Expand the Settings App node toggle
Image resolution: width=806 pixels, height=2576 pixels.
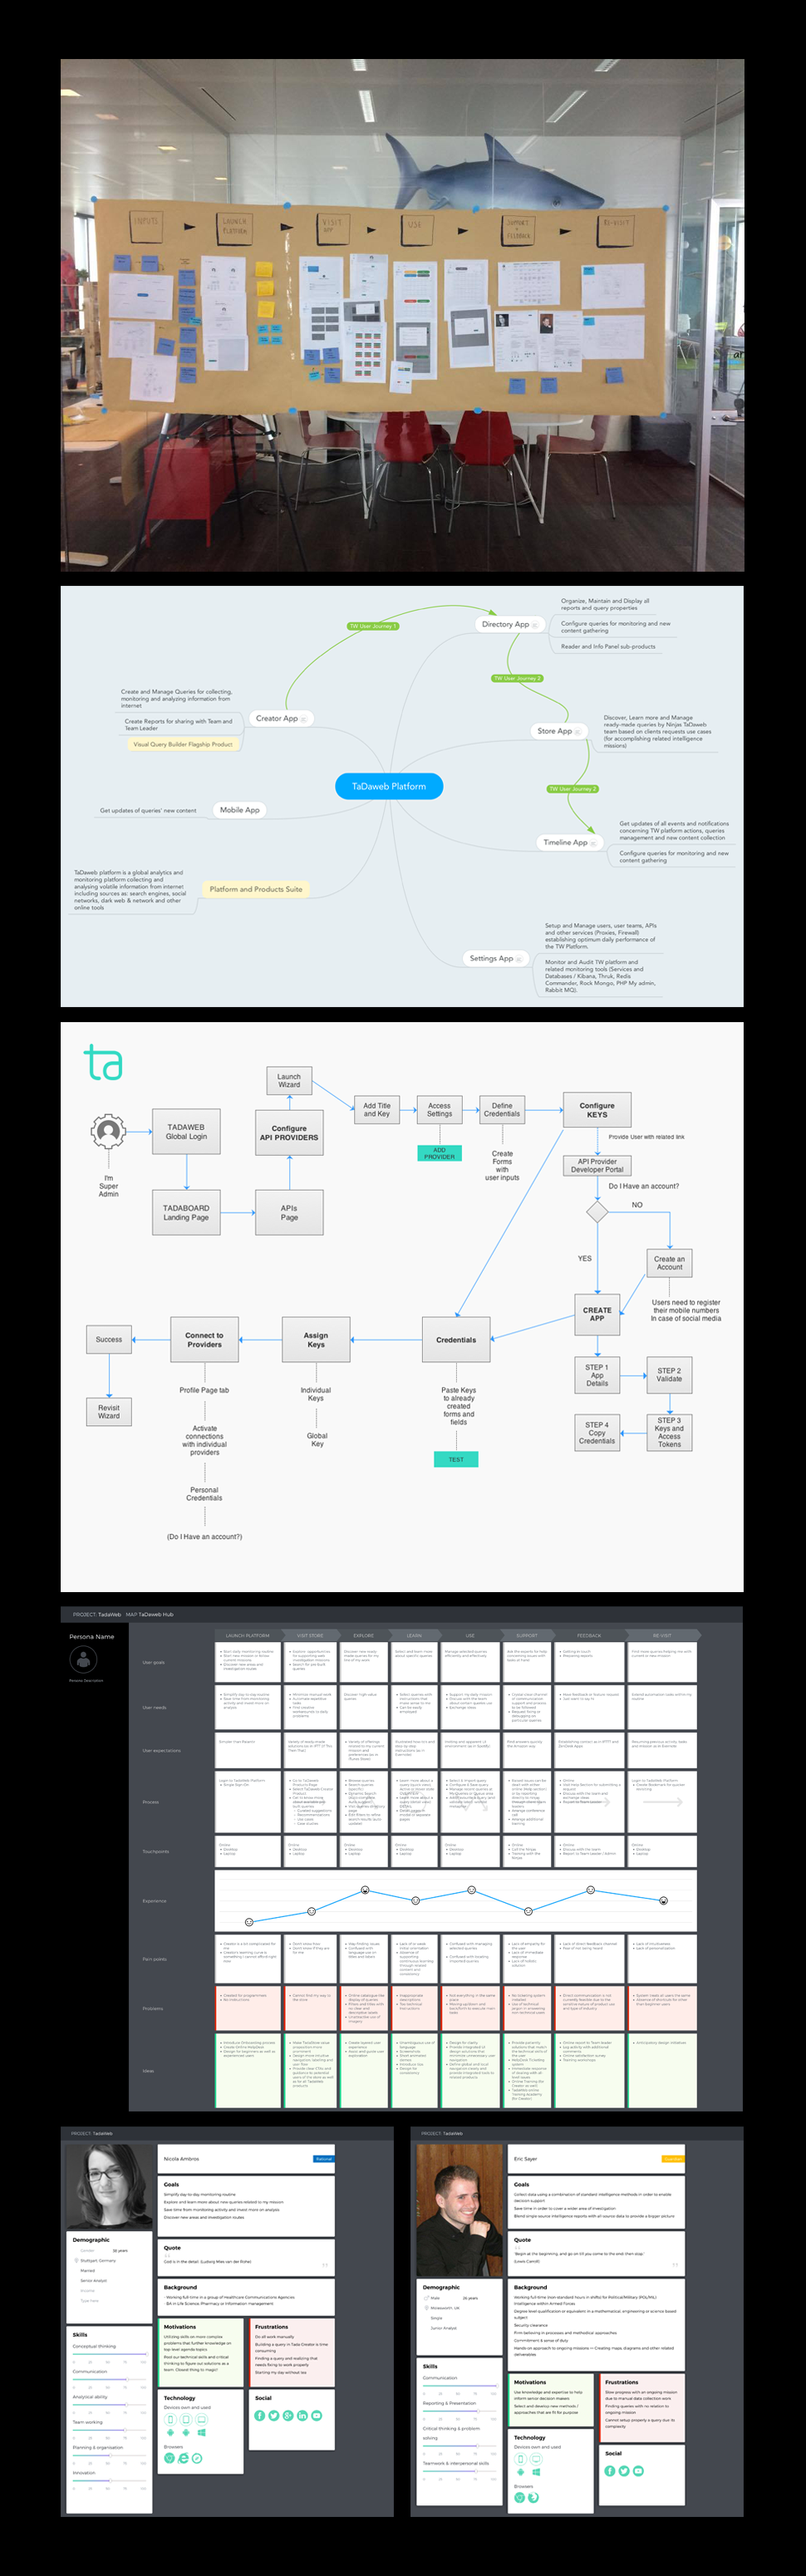click(519, 959)
